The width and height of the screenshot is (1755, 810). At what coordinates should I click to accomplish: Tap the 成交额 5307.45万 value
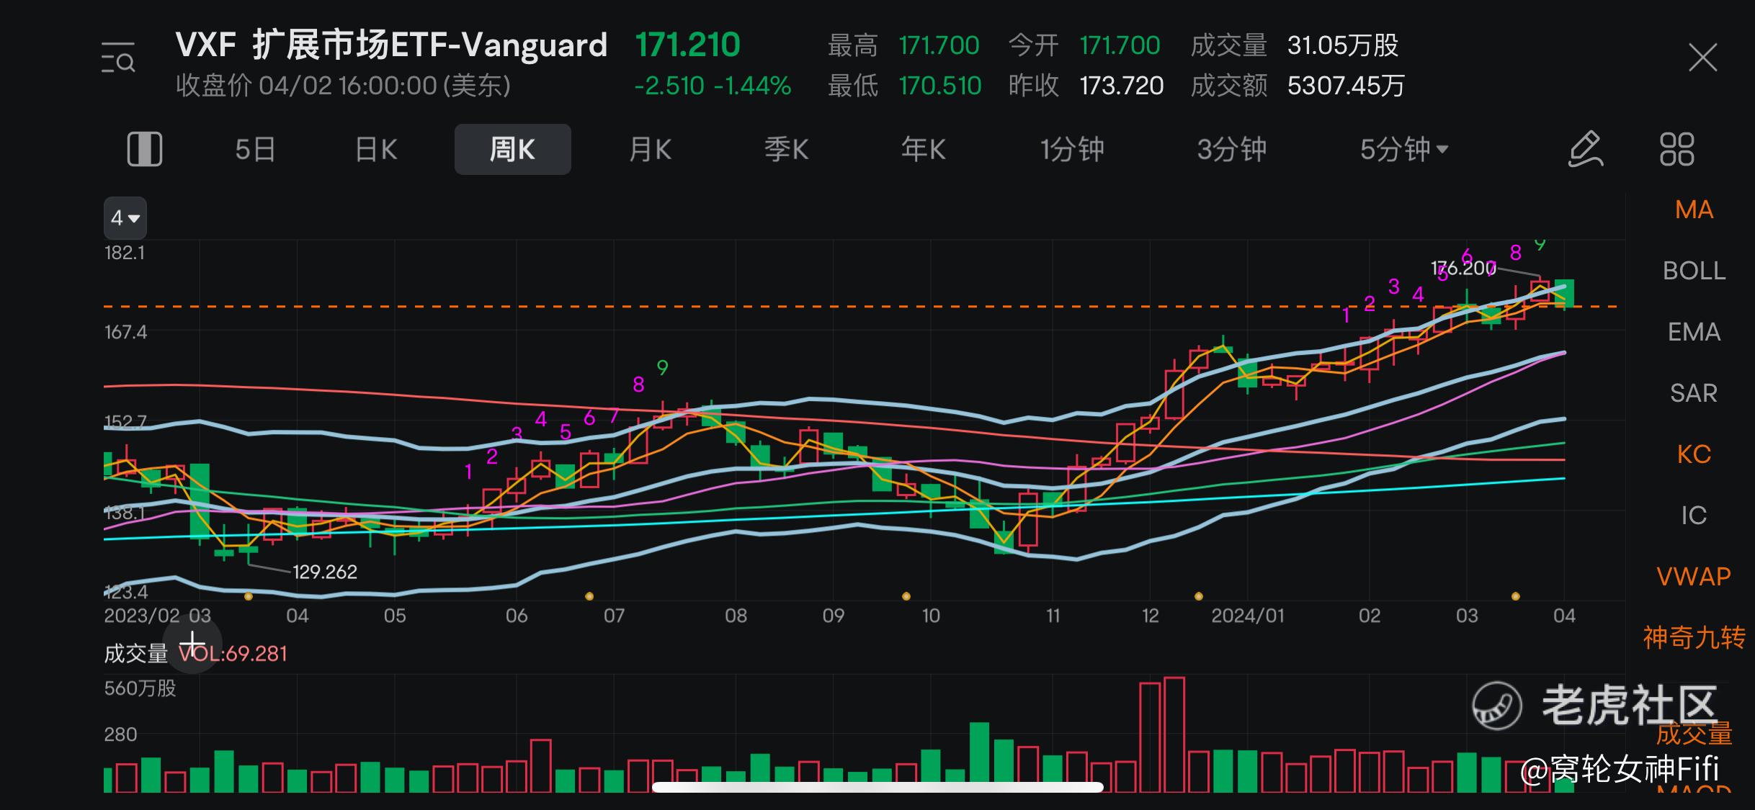1346,86
